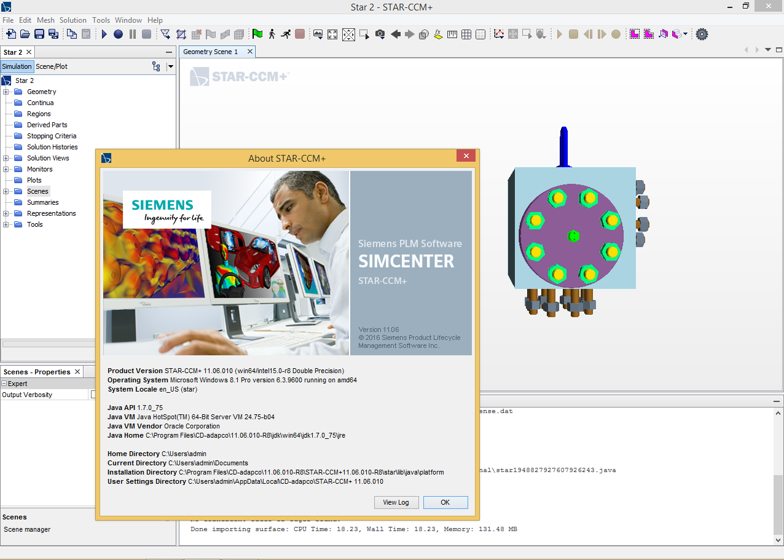Click the gear settings icon in toolbar
Image resolution: width=784 pixels, height=560 pixels.
click(x=702, y=34)
